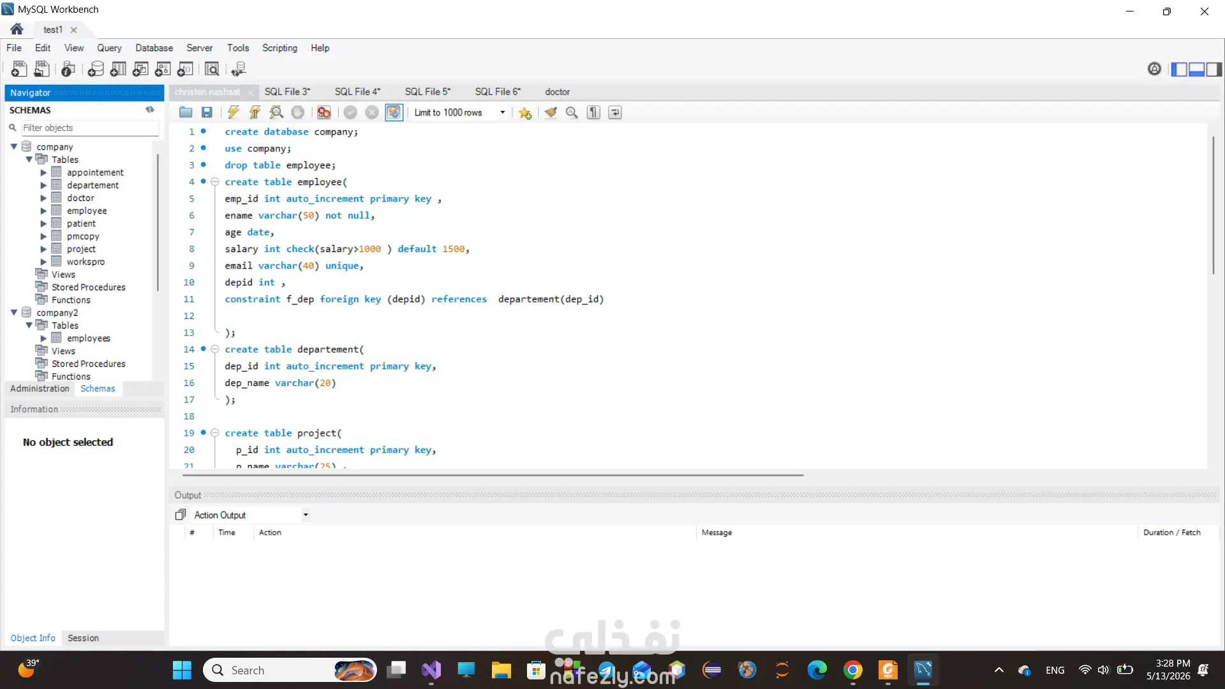Screen dimensions: 1225x689
Task: Toggle word wrapping in the editor
Action: pyautogui.click(x=615, y=113)
